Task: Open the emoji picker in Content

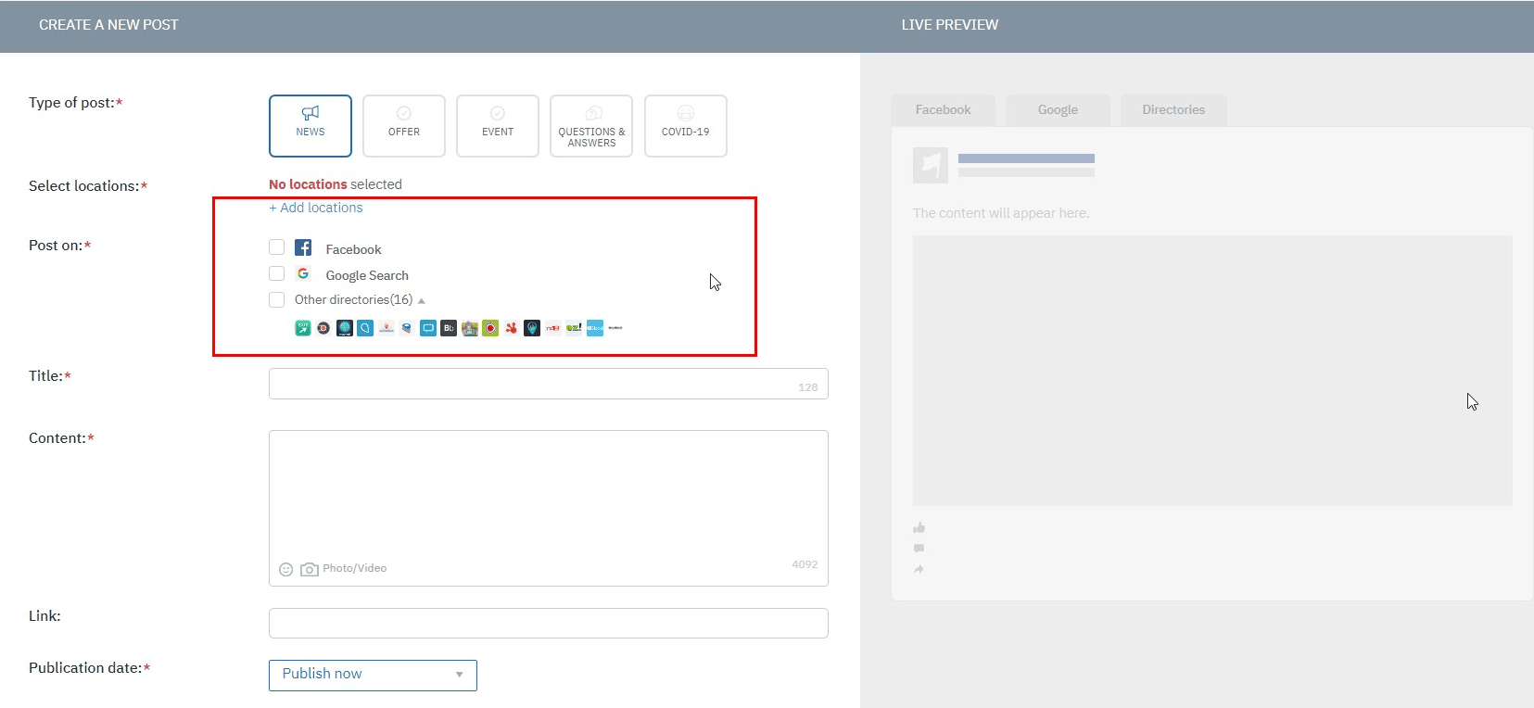Action: 286,569
